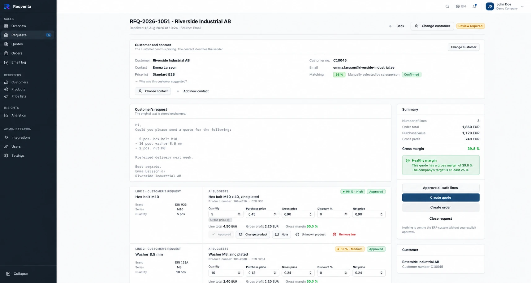Image resolution: width=531 pixels, height=283 pixels.
Task: Click the Create order button
Action: [441, 207]
